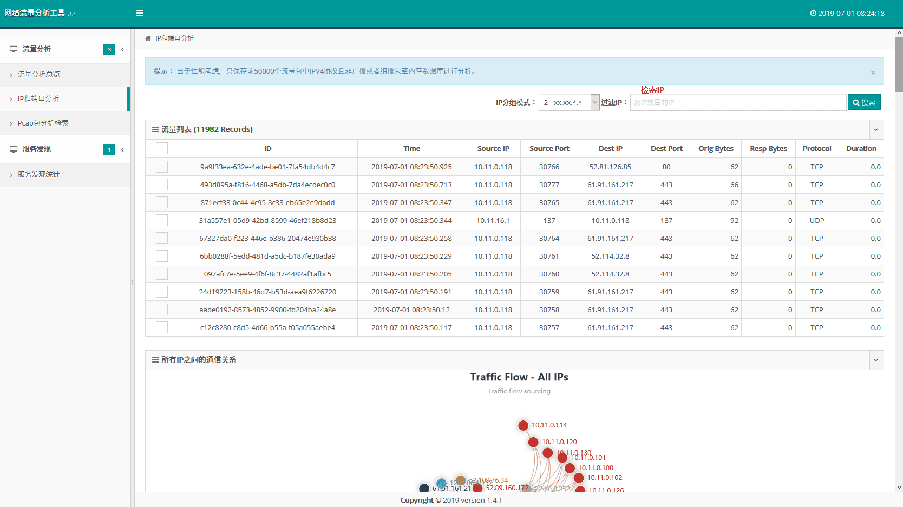Click the list icon beside 流量列表
The height and width of the screenshot is (507, 903).
[x=155, y=129]
